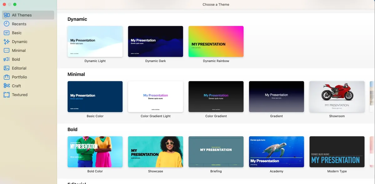Pick the Bold Color theme thumbnail

click(95, 152)
